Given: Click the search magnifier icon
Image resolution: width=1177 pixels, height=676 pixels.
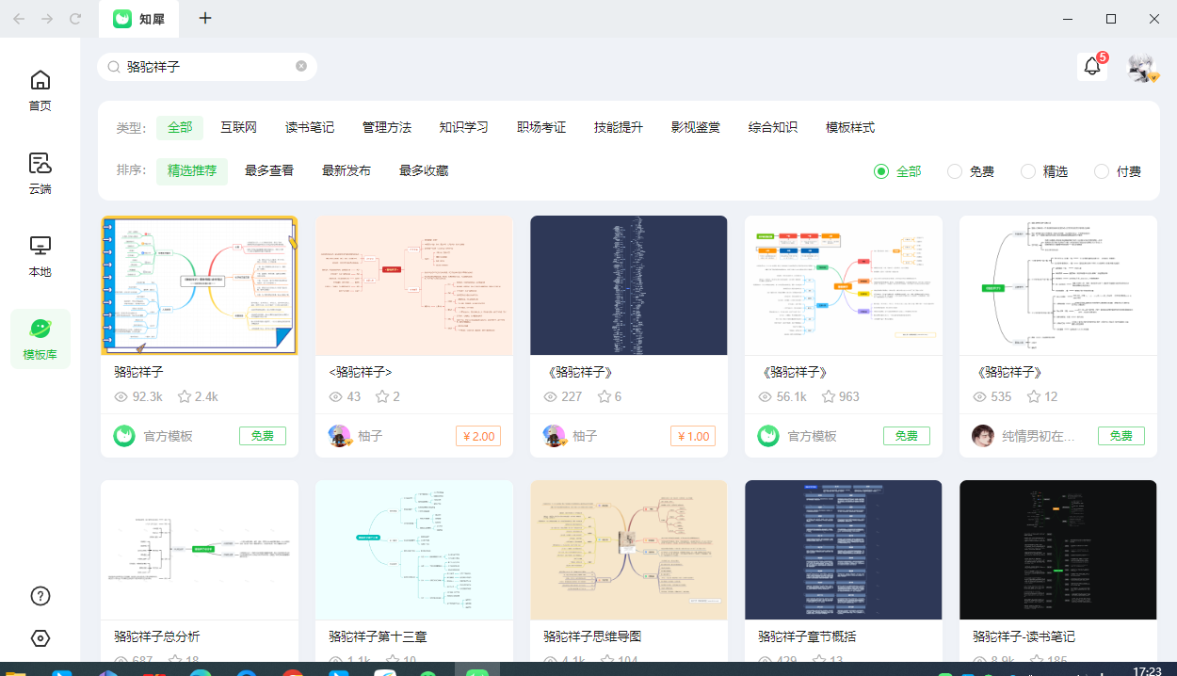Looking at the screenshot, I should pyautogui.click(x=114, y=67).
